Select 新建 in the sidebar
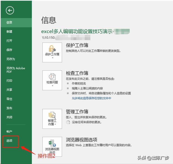This screenshot has height=164, width=173. pyautogui.click(x=9, y=31)
